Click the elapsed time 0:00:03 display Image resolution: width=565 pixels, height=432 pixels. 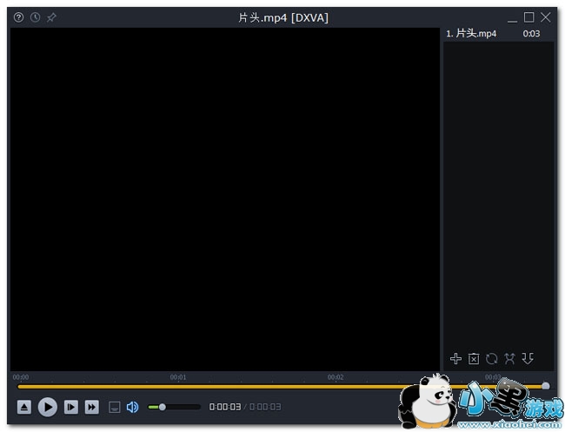225,407
